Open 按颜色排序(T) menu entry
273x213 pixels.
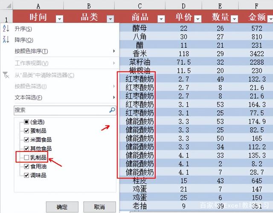[x=31, y=51]
